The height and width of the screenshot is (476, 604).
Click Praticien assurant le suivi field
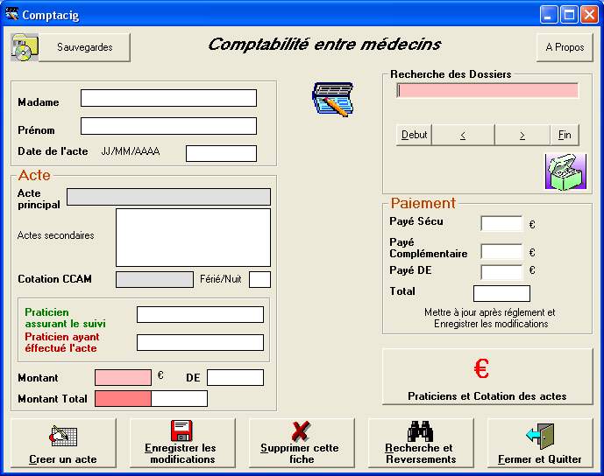[x=200, y=314]
